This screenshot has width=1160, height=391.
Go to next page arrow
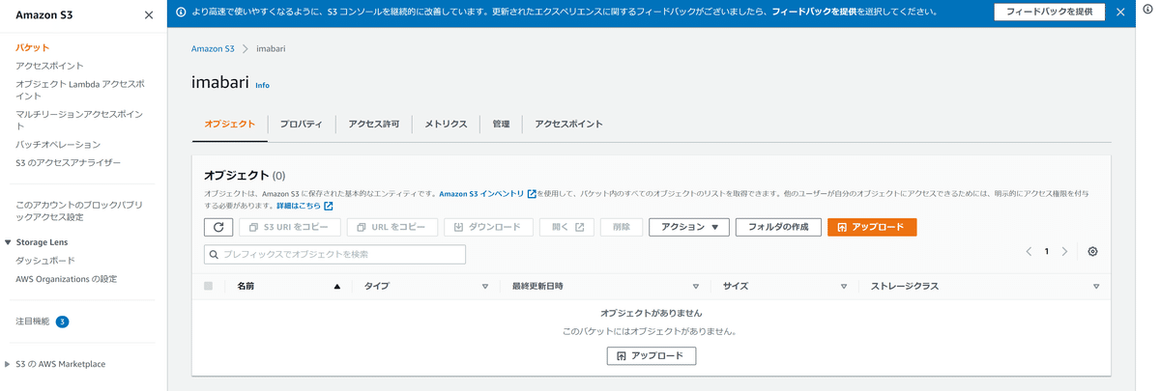1064,251
